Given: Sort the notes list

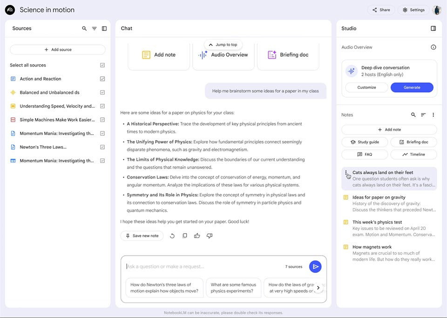Looking at the screenshot, I should pyautogui.click(x=423, y=115).
